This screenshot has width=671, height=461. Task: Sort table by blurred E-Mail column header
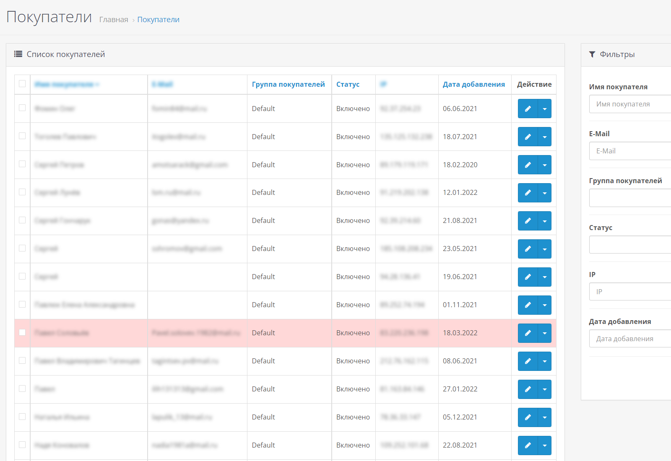point(162,84)
